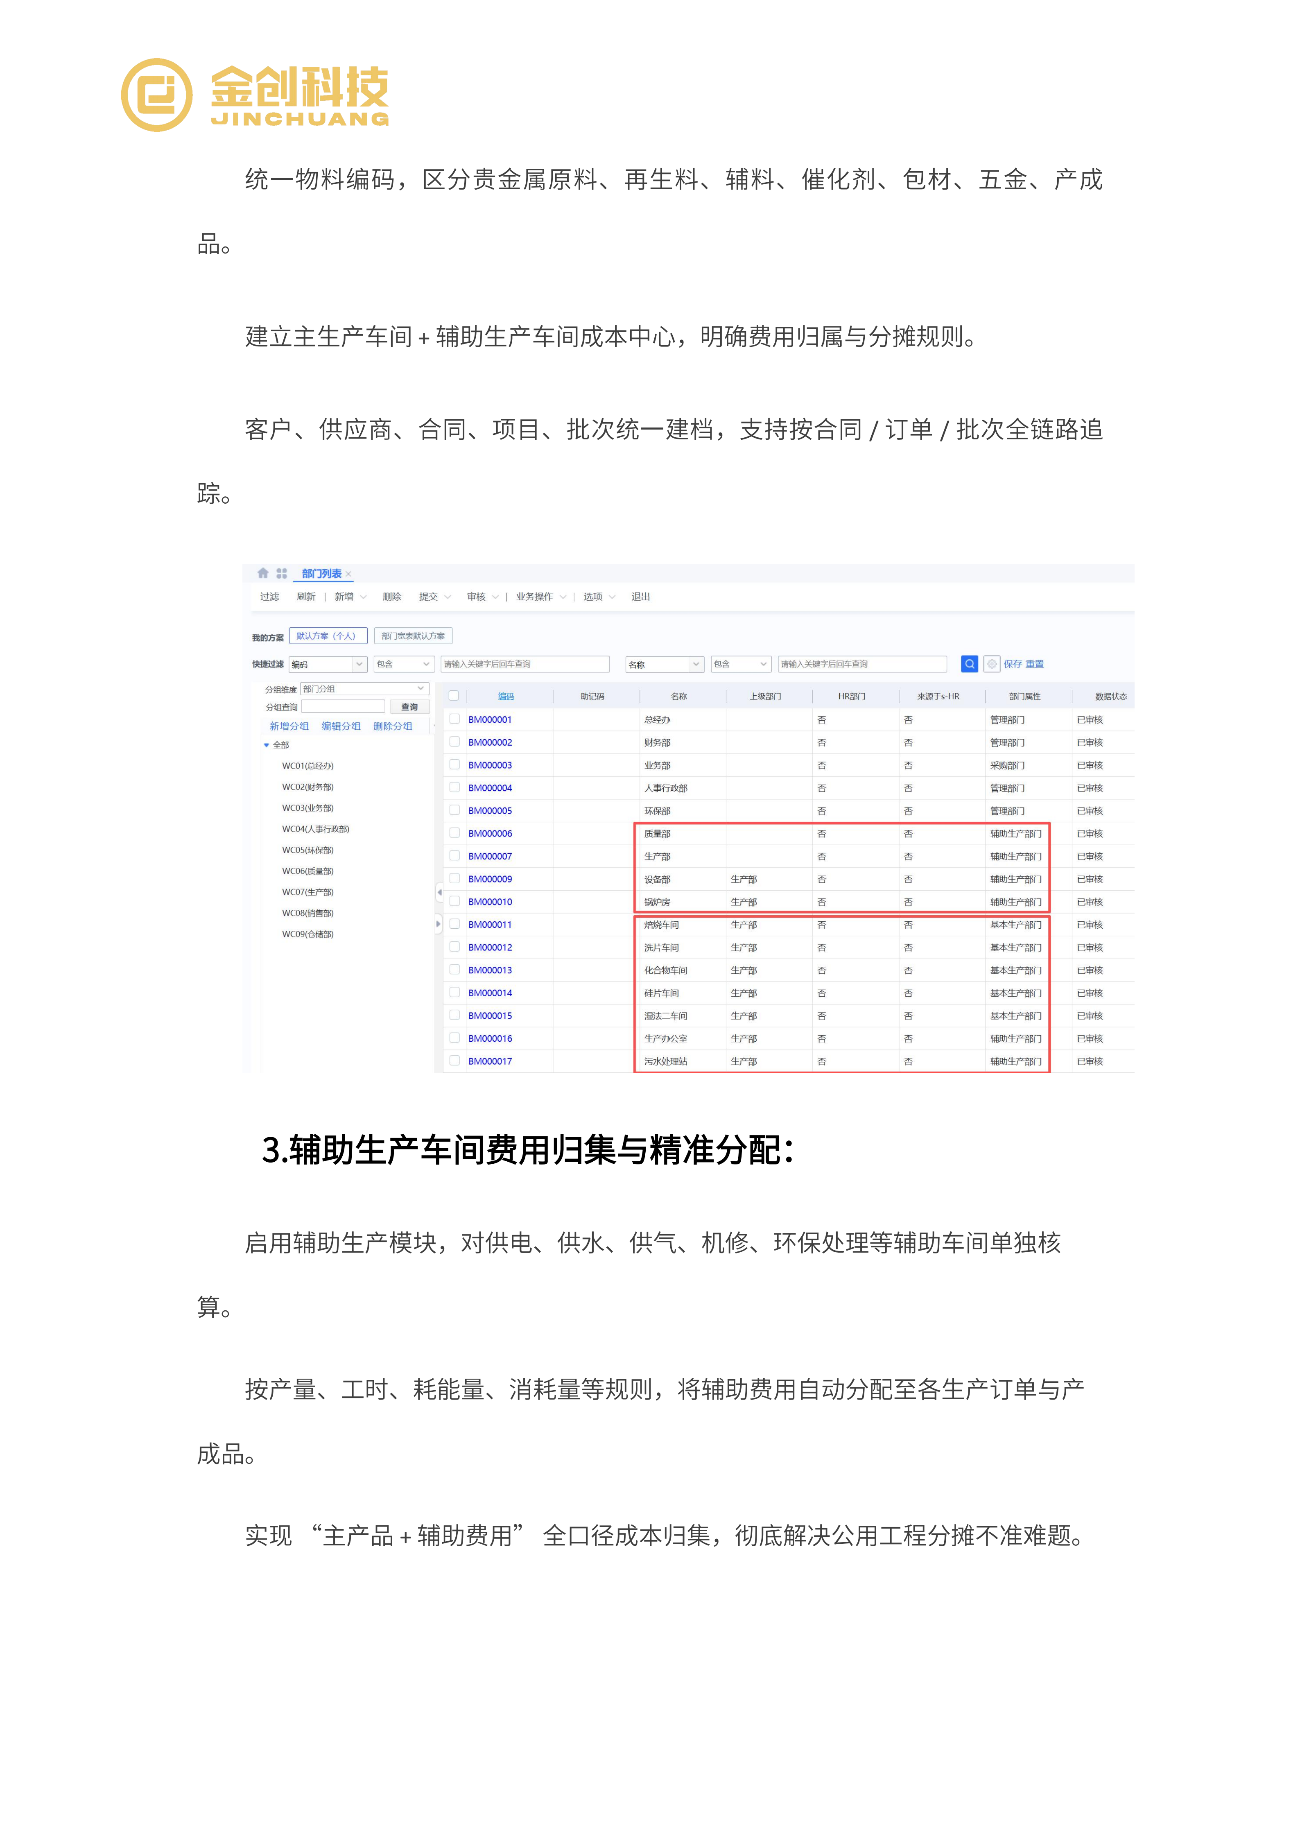
Task: Toggle the select-all checkbox in table header
Action: 454,696
